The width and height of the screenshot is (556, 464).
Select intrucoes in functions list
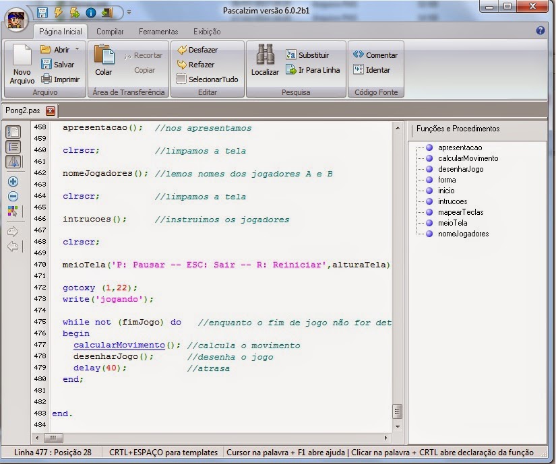[x=452, y=201]
